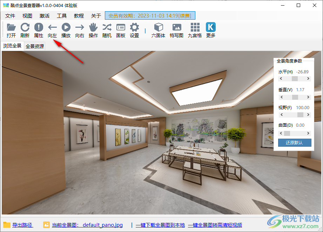Click the image icon beside 当前全景图
Screen dimensions: 323x232
(x=46, y=225)
